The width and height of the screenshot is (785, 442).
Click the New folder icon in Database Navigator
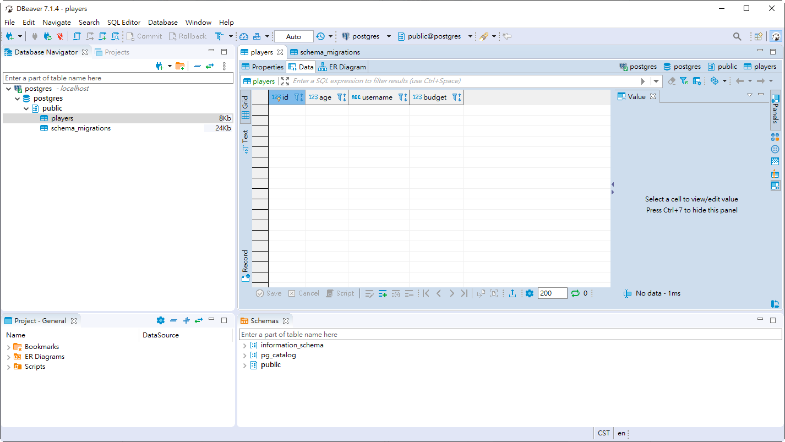pos(180,66)
